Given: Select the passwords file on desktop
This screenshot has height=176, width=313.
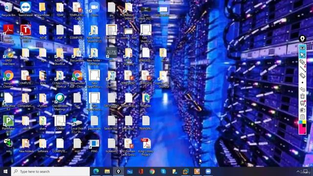Looking at the screenshot, I should point(94,123).
